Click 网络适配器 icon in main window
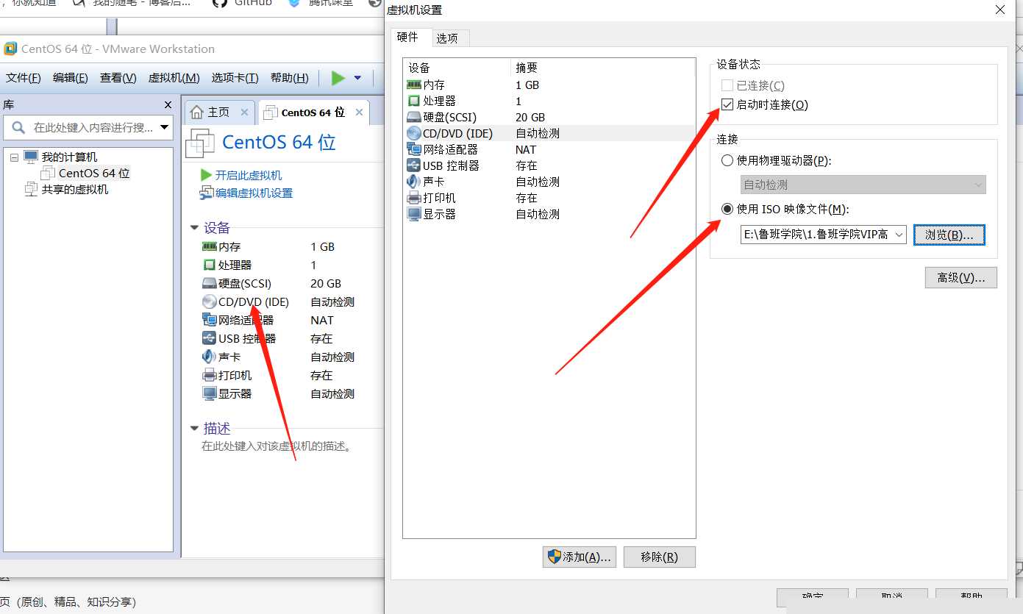Screen dimensions: 1023x614 pos(209,320)
